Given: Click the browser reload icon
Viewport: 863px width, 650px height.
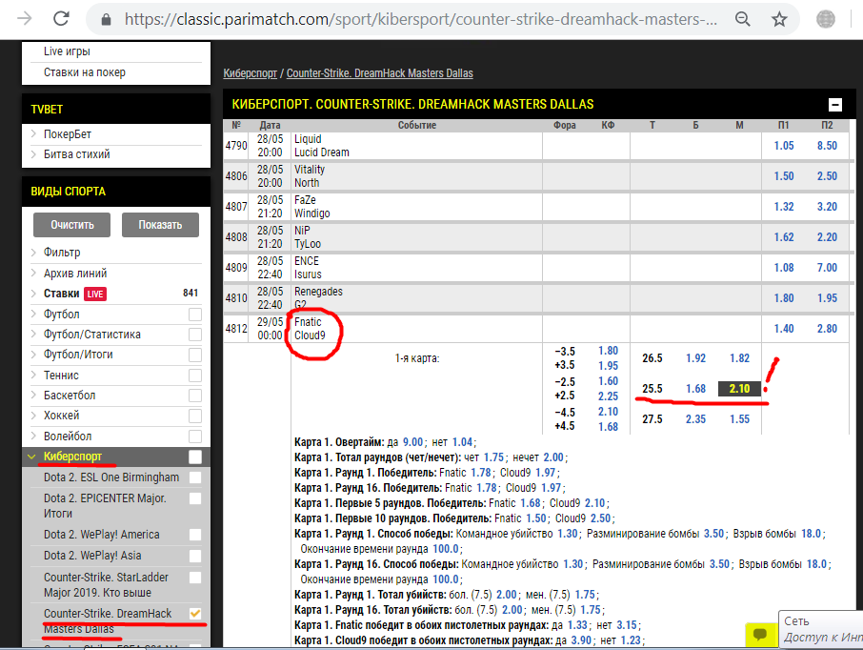Looking at the screenshot, I should (61, 19).
